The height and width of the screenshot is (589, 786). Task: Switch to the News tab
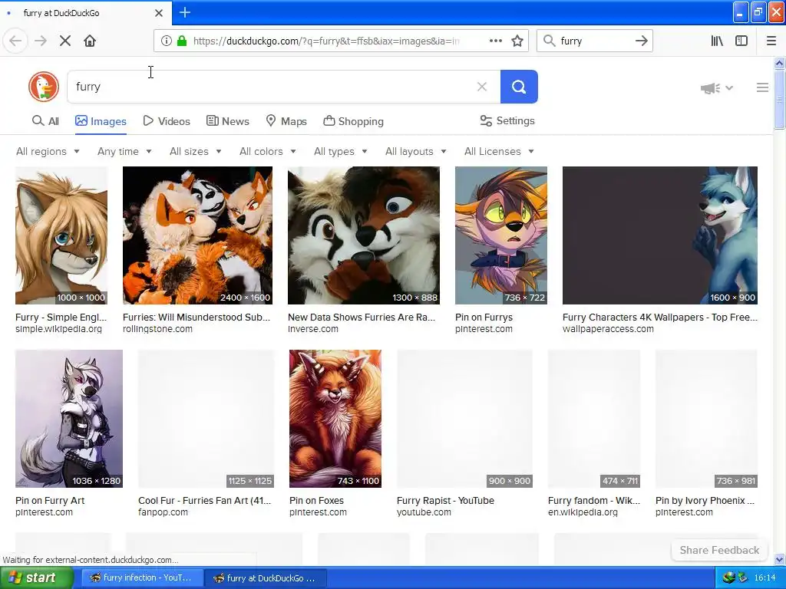coord(227,121)
